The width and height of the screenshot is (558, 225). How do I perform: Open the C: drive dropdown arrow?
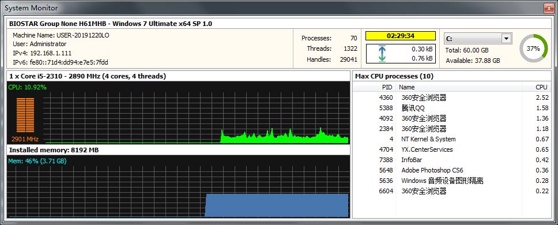pos(506,39)
